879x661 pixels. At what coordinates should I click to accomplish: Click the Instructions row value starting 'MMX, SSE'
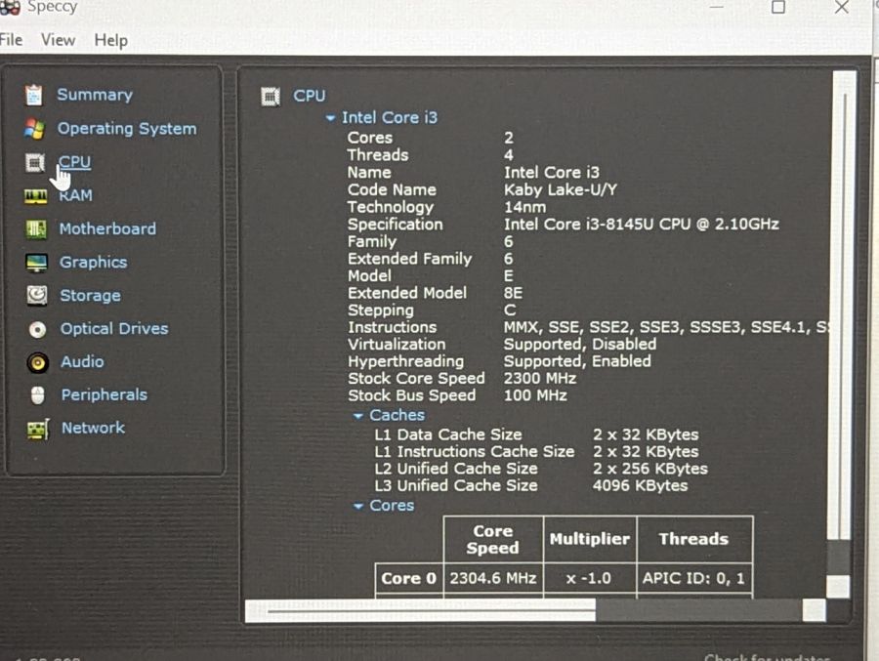(665, 327)
